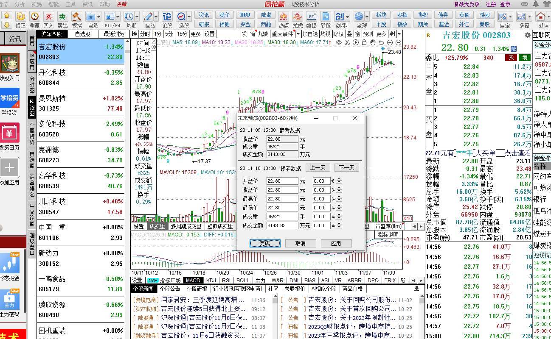Open the gear settings icon beside 吉宏股份 002803
The image size is (551, 339).
(x=528, y=35)
